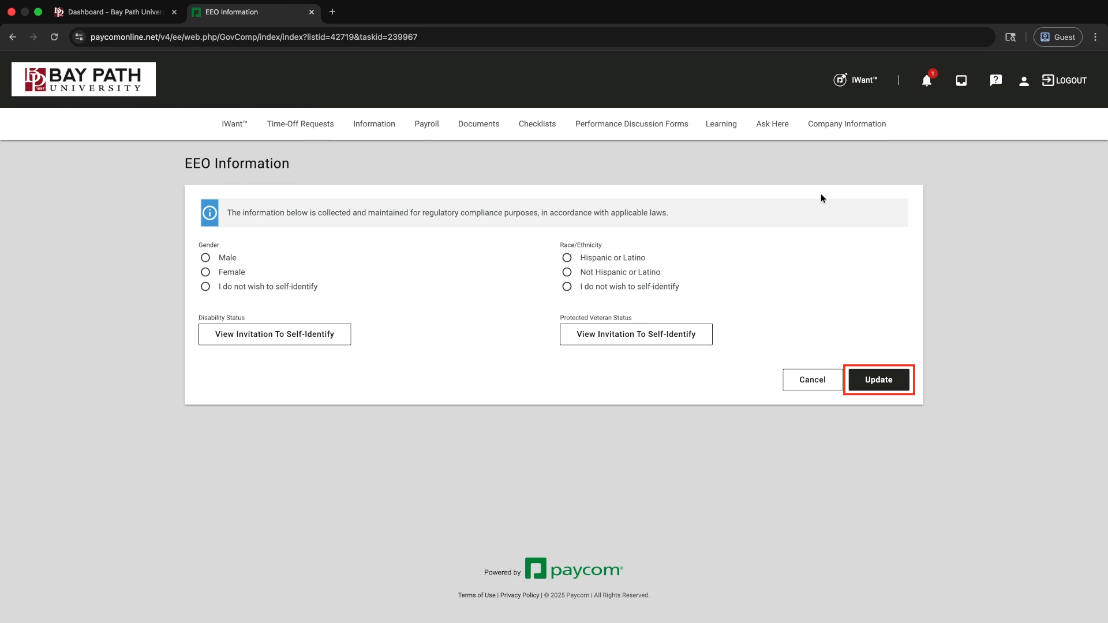Select the Male gender radio button
This screenshot has height=623, width=1108.
pyautogui.click(x=205, y=258)
